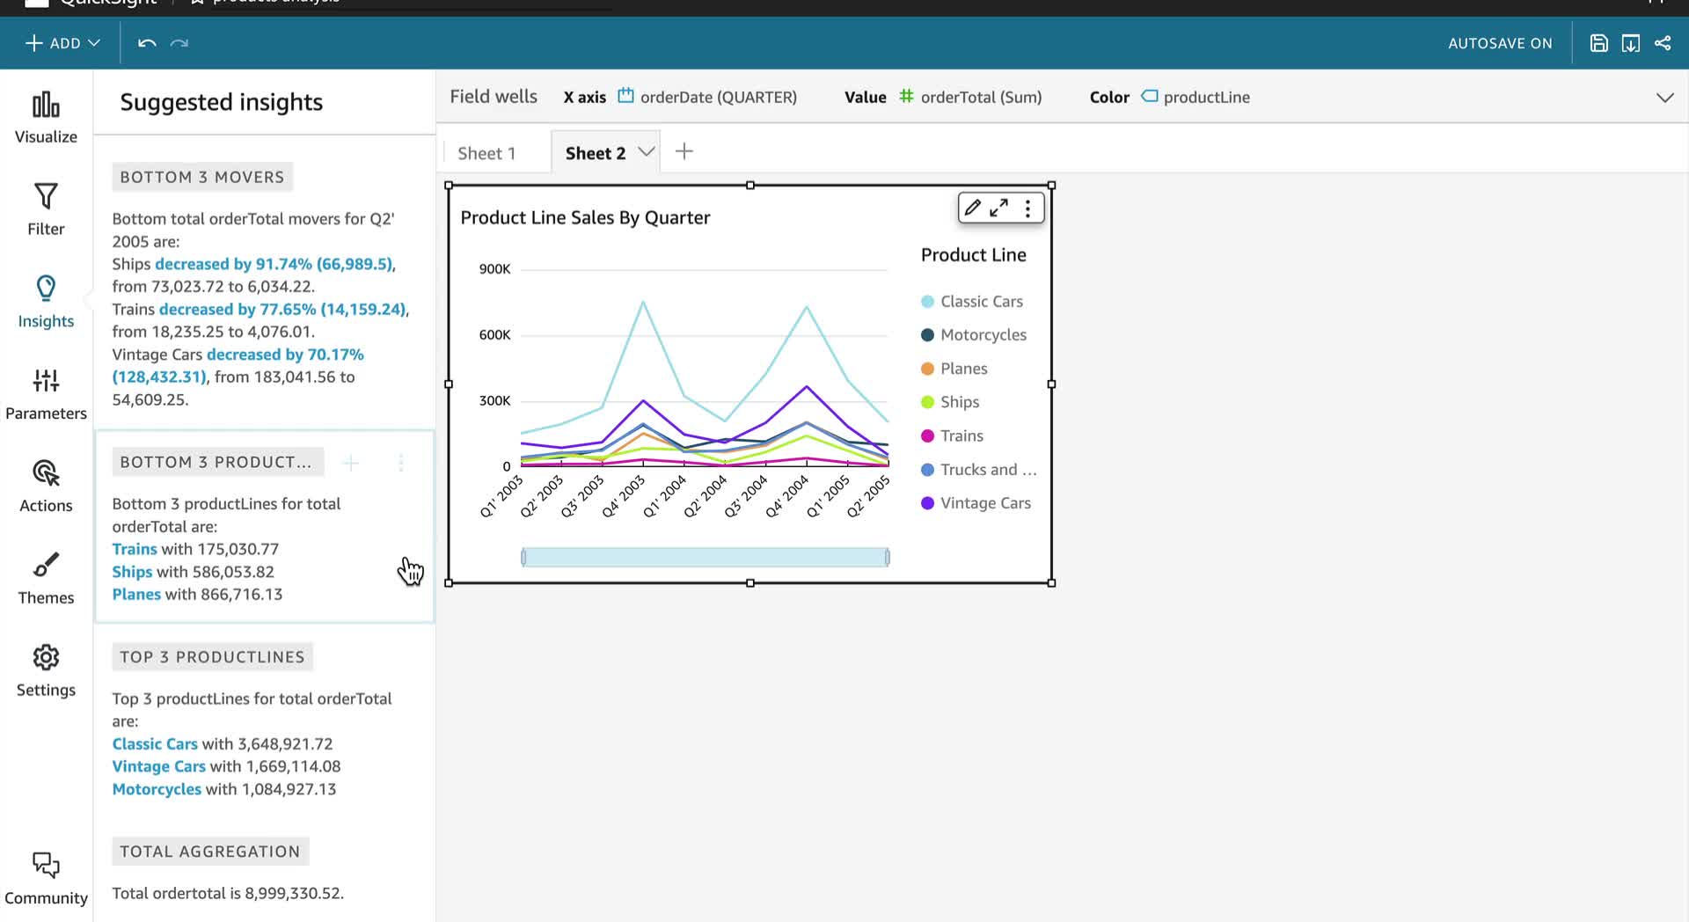The width and height of the screenshot is (1689, 922).
Task: Click the share icon in top bar
Action: (x=1663, y=43)
